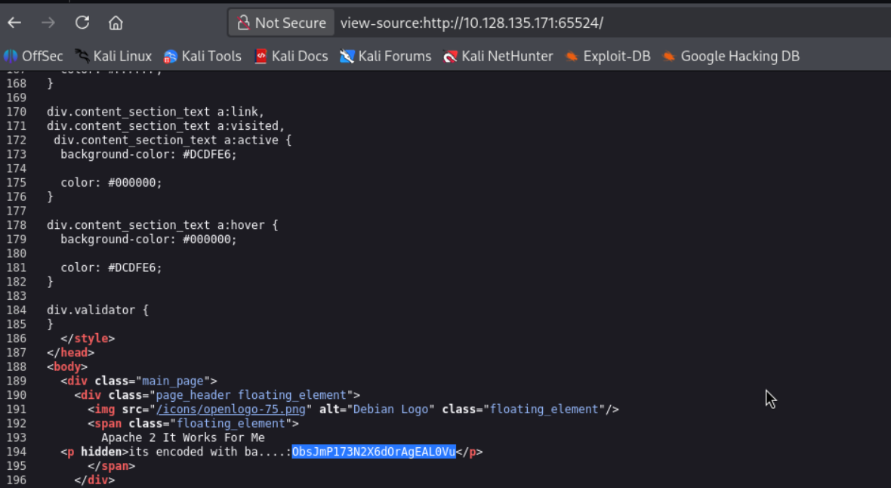Click the highlighted encoded string on line 194
This screenshot has width=891, height=488.
pyautogui.click(x=374, y=452)
